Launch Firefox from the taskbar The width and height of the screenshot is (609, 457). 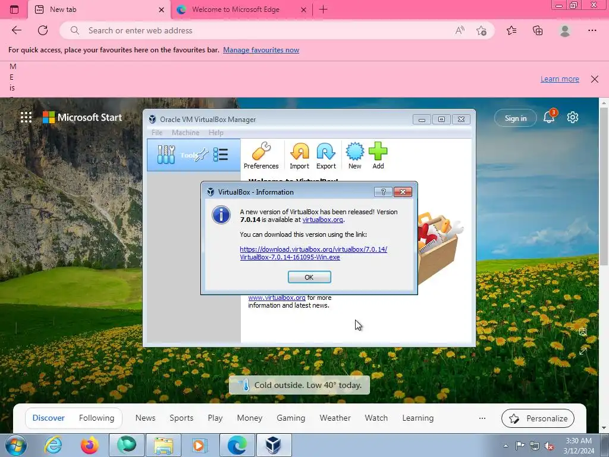(x=89, y=445)
